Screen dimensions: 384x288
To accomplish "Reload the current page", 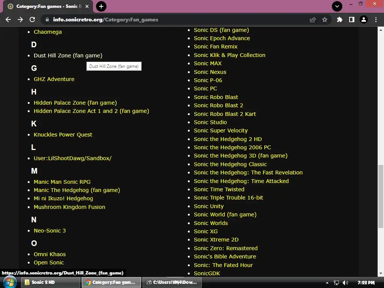I will pyautogui.click(x=32, y=19).
